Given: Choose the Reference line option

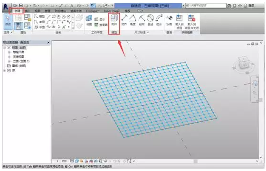Looking at the screenshot, I should click(x=39, y=22).
